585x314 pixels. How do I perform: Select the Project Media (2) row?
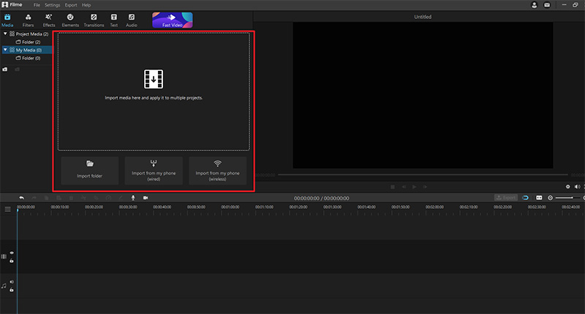pyautogui.click(x=27, y=34)
